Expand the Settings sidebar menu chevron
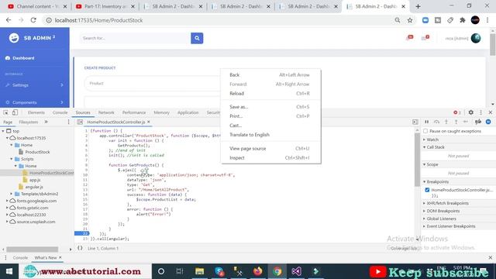Image resolution: width=496 pixels, height=279 pixels. (62, 85)
